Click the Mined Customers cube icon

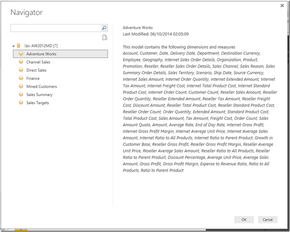click(21, 86)
